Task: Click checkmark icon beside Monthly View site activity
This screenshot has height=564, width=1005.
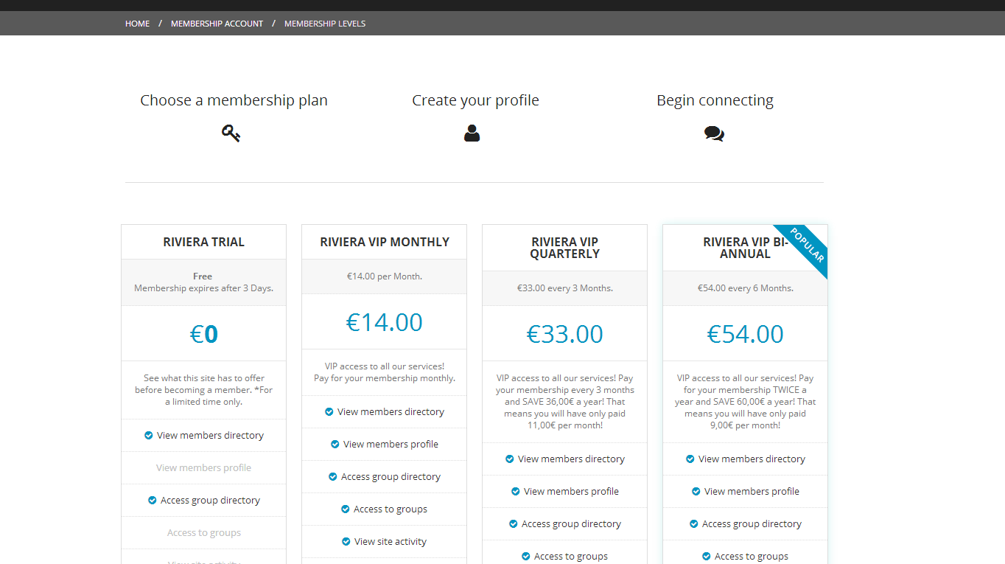Action: (x=346, y=542)
